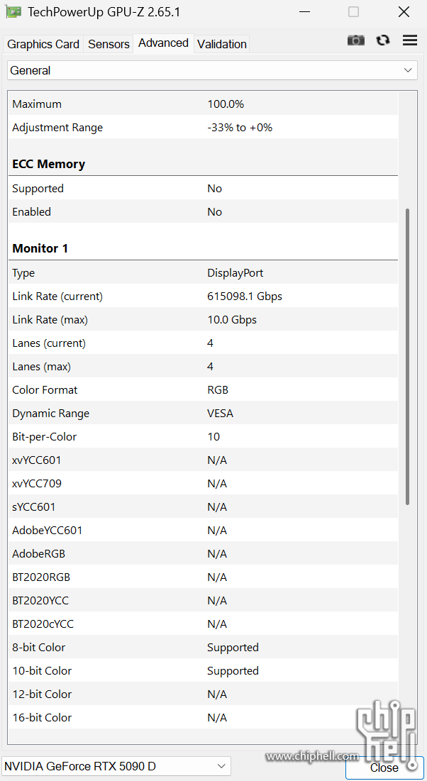This screenshot has height=781, width=427.
Task: Select the ECC Memory section header
Action: click(49, 164)
